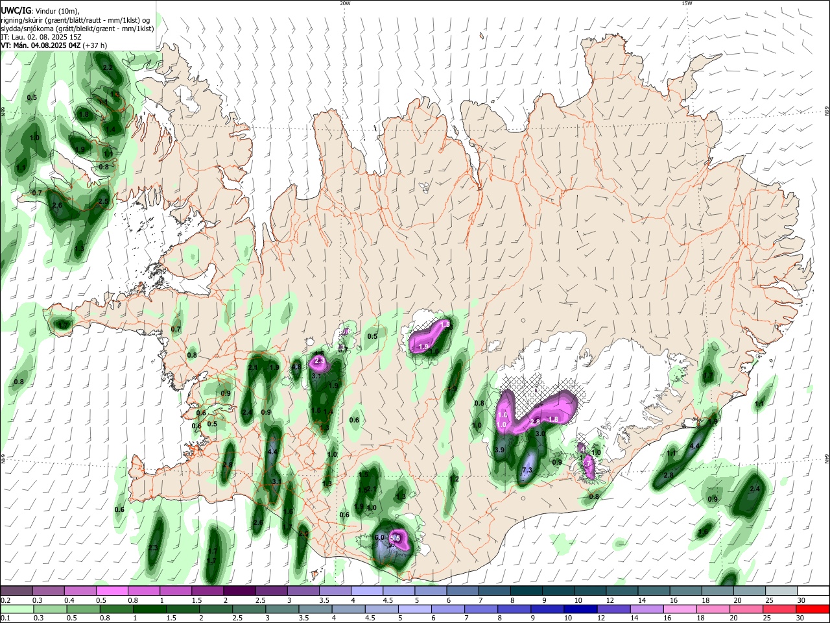Pick the pale lavender 4 swatch in the upper legend row
Viewport: 830px width, 623px height.
point(366,591)
